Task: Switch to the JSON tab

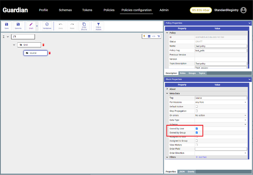Action: coord(182,172)
